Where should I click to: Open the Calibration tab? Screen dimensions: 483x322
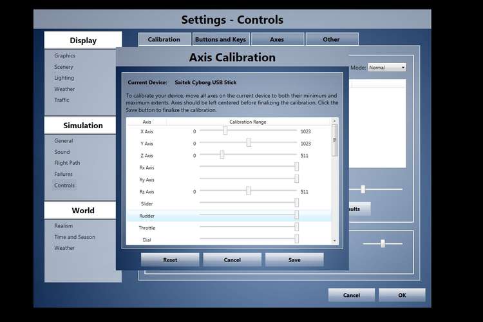pyautogui.click(x=164, y=39)
